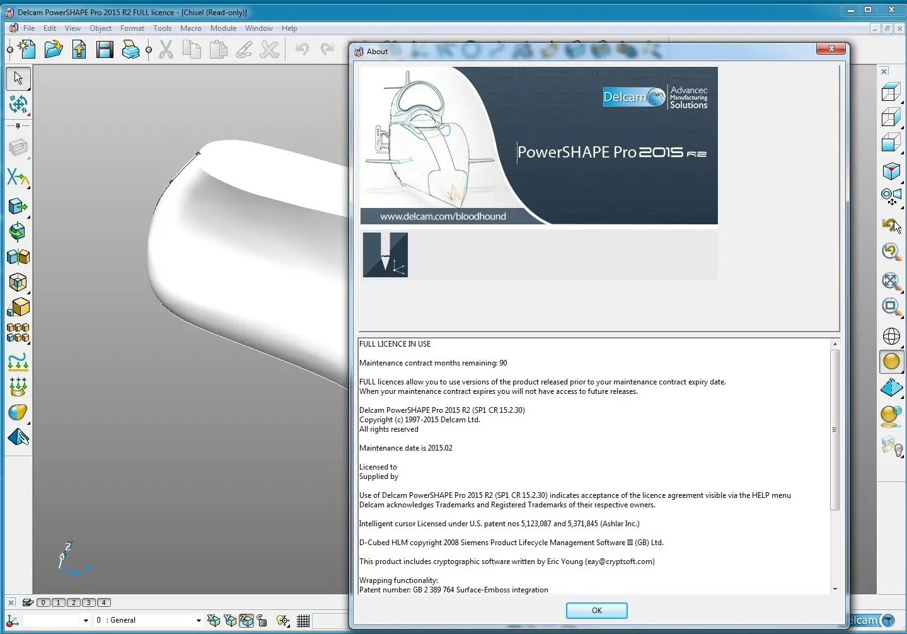This screenshot has width=907, height=634.
Task: Choose the Select arrow tool
Action: 18,78
